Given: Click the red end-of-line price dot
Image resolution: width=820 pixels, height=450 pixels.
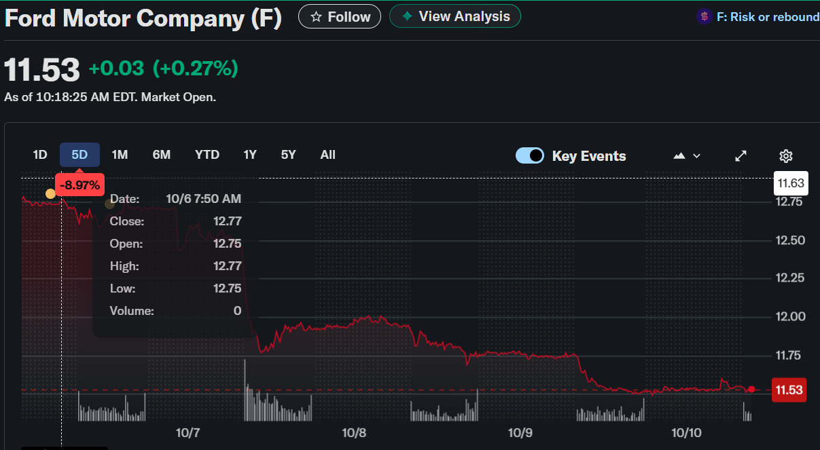Looking at the screenshot, I should pyautogui.click(x=751, y=390).
